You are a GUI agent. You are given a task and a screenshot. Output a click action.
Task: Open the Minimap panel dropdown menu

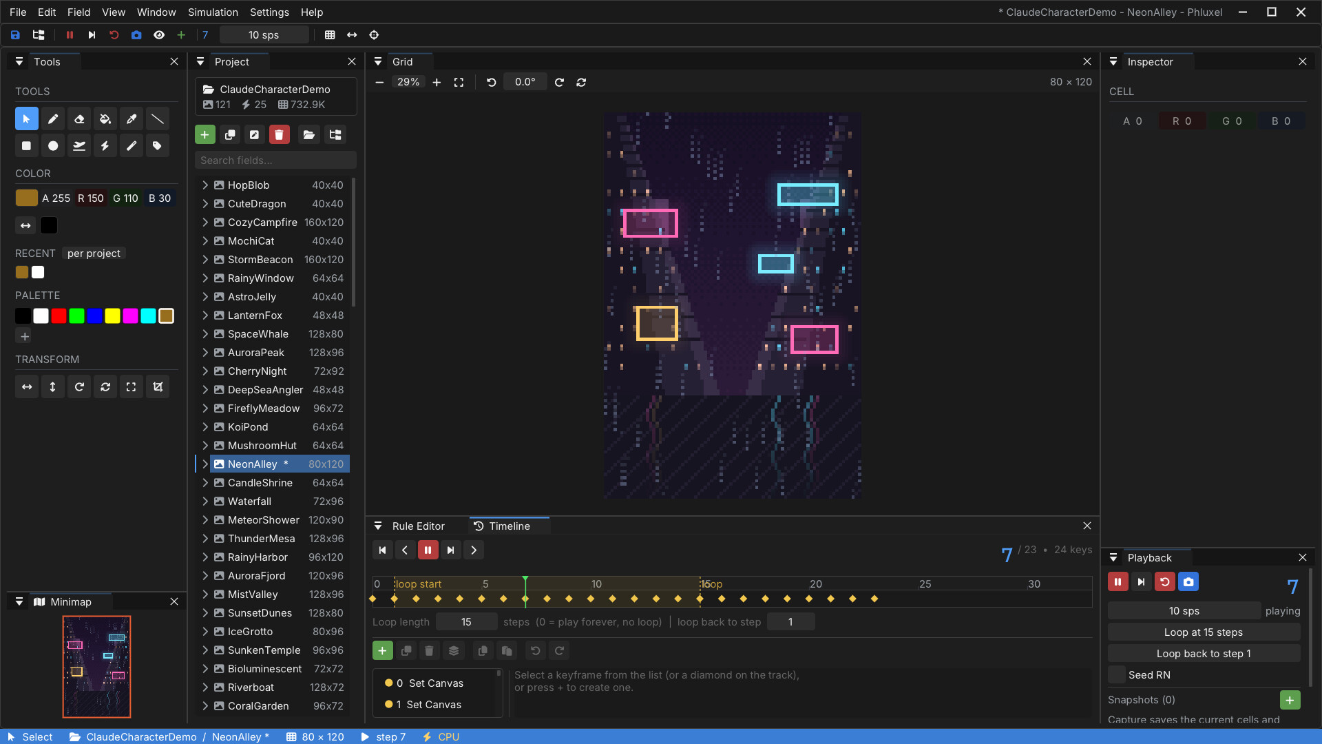click(19, 602)
